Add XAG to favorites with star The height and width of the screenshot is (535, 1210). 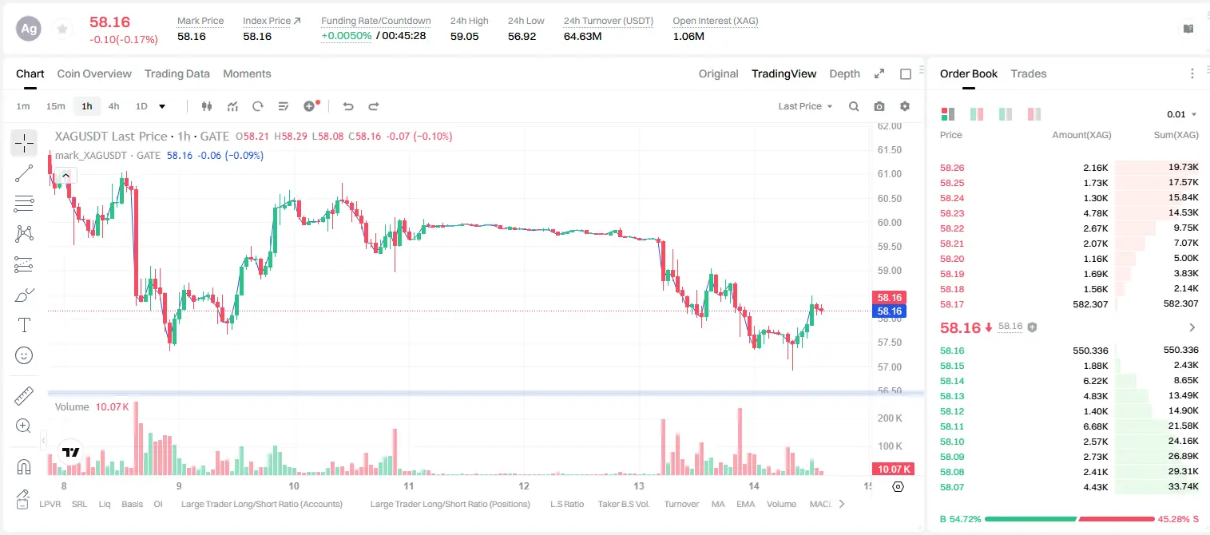[x=61, y=29]
